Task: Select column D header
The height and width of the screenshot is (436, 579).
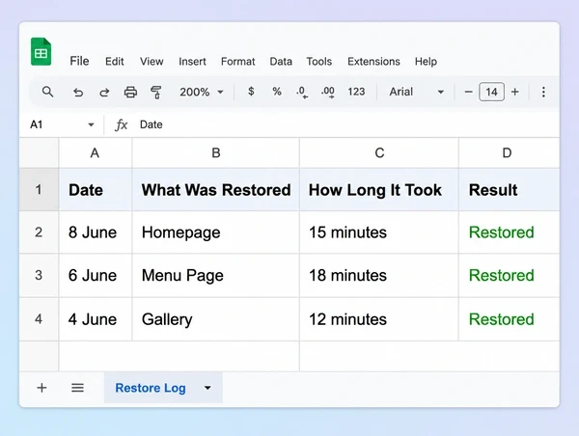Action: [509, 152]
